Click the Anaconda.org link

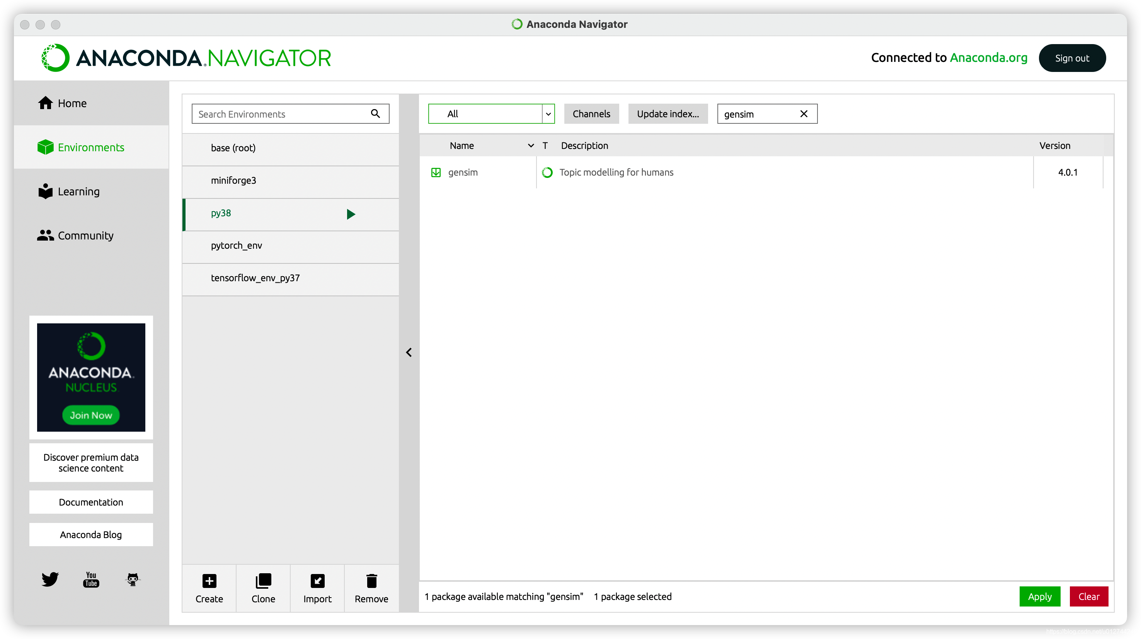click(x=988, y=58)
